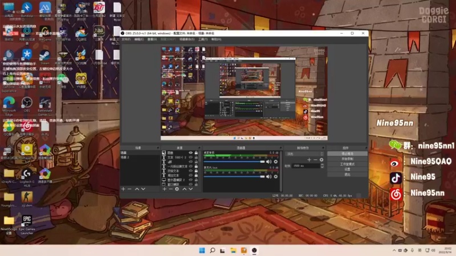The width and height of the screenshot is (456, 256).
Task: Pop out the Controls dock panel
Action: 366,148
